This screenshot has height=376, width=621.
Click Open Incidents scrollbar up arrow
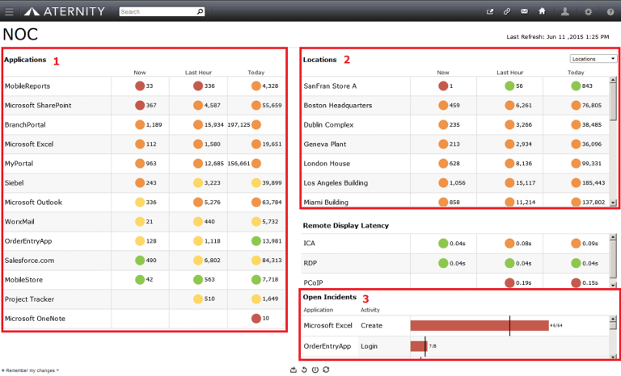[613, 319]
